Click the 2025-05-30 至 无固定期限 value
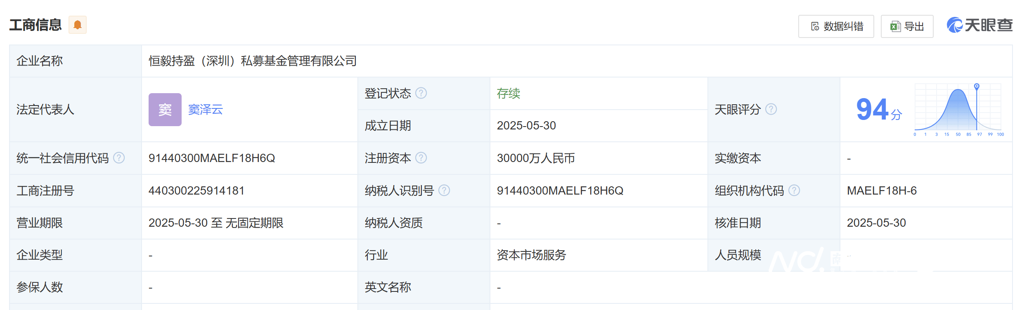 216,223
